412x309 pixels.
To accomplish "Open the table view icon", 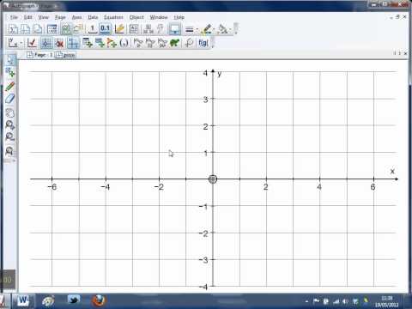I will click(x=52, y=29).
